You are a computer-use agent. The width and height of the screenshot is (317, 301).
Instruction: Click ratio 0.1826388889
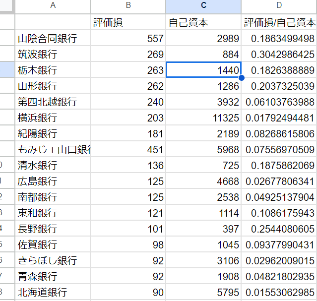(279, 70)
